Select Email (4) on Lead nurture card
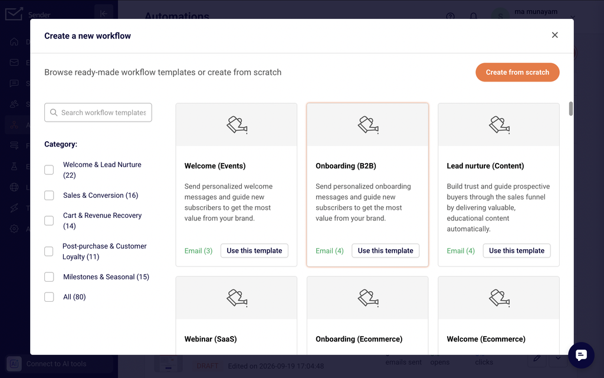The width and height of the screenshot is (604, 378). [x=461, y=250]
